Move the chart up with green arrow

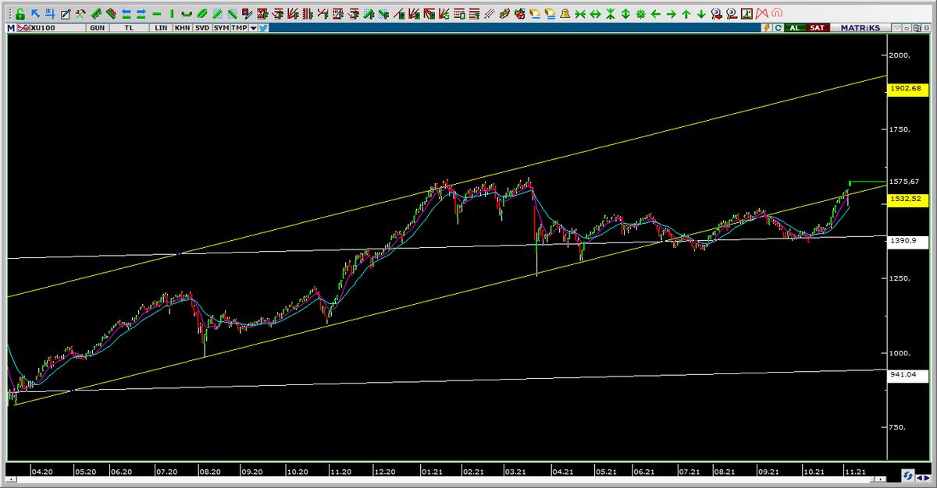coord(686,14)
